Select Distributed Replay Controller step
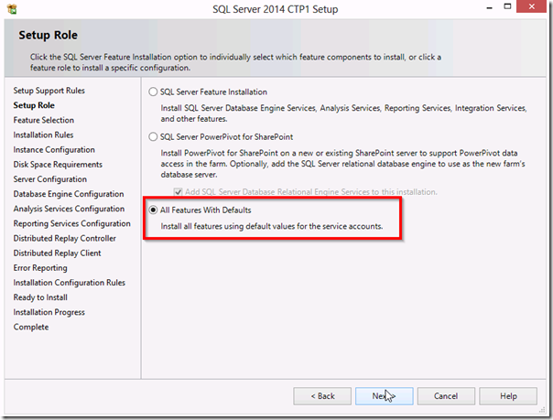This screenshot has width=553, height=420. 64,239
